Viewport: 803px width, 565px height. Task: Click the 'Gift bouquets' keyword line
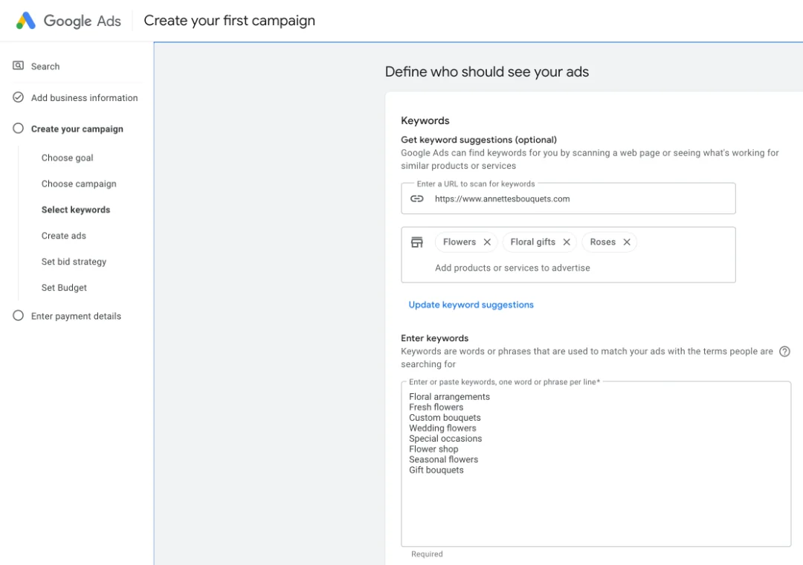(436, 471)
